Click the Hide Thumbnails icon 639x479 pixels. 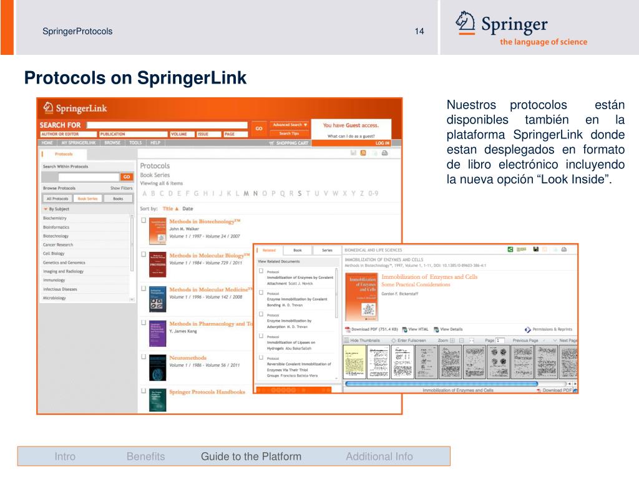tap(347, 340)
